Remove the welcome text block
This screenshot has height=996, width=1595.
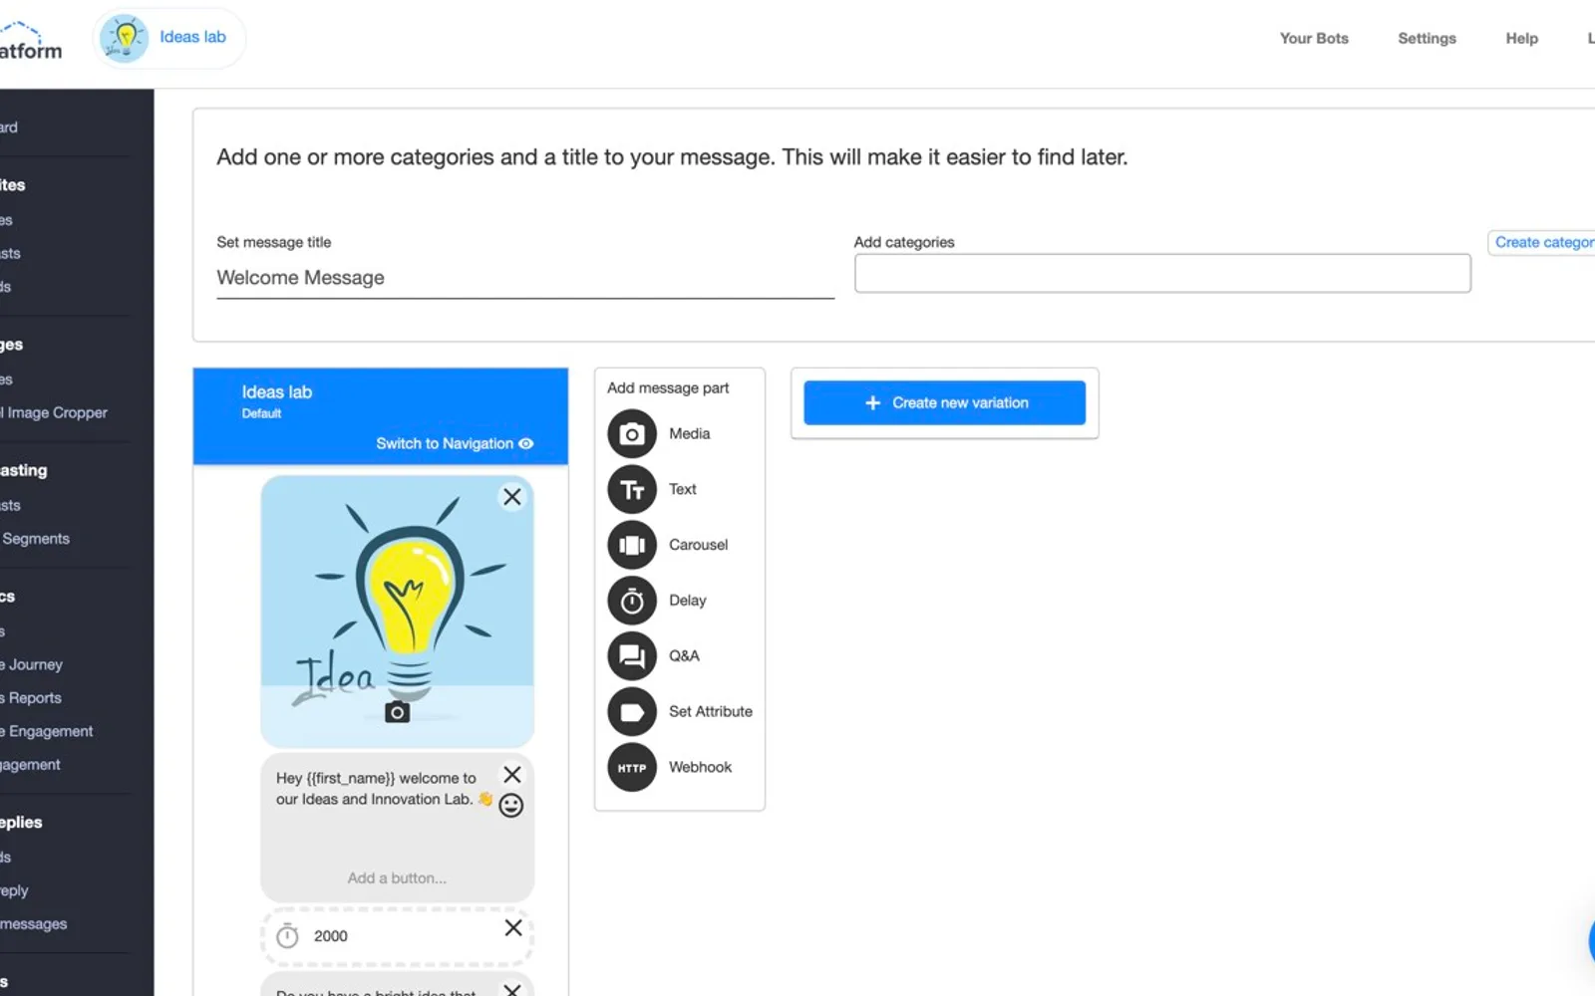point(512,775)
